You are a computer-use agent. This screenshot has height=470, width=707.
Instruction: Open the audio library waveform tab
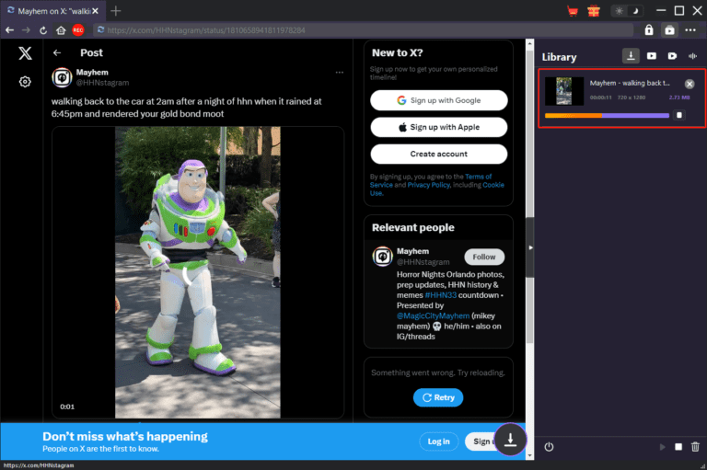[693, 56]
